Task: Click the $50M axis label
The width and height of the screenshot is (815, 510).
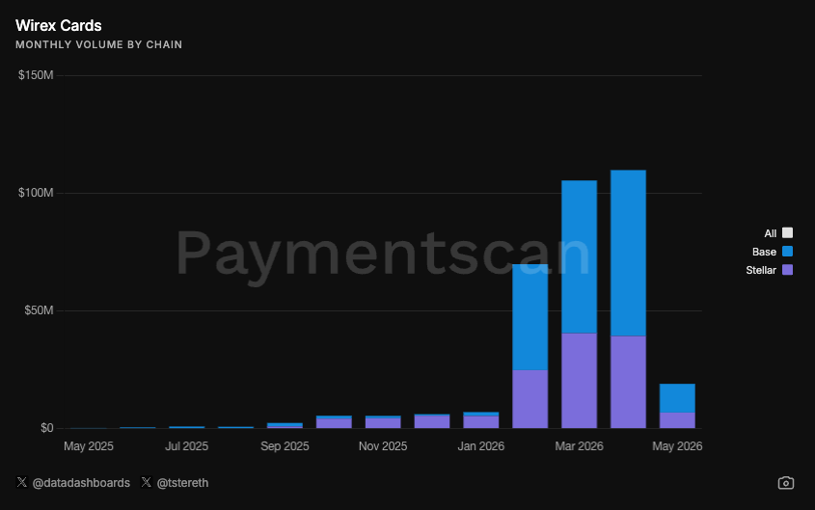Action: (x=39, y=310)
